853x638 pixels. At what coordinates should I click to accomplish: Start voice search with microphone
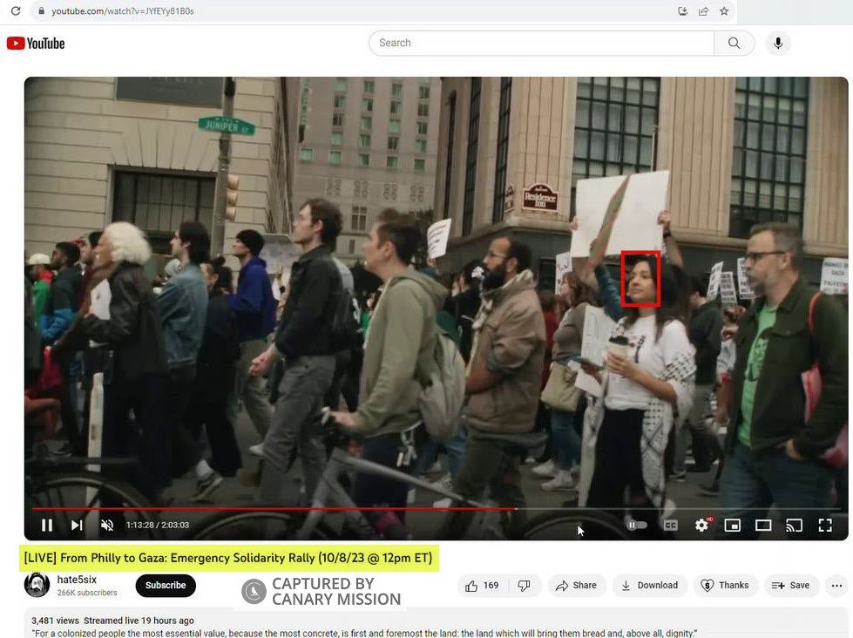pos(778,43)
